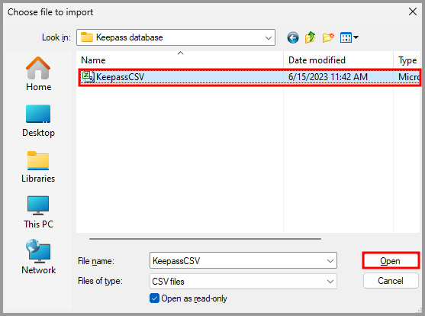
Task: Expand the File name dropdown arrow
Action: point(330,261)
